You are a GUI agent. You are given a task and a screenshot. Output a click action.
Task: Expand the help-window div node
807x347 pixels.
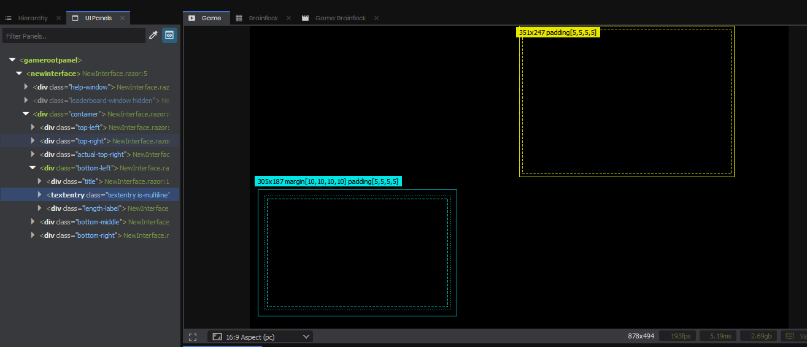[26, 87]
